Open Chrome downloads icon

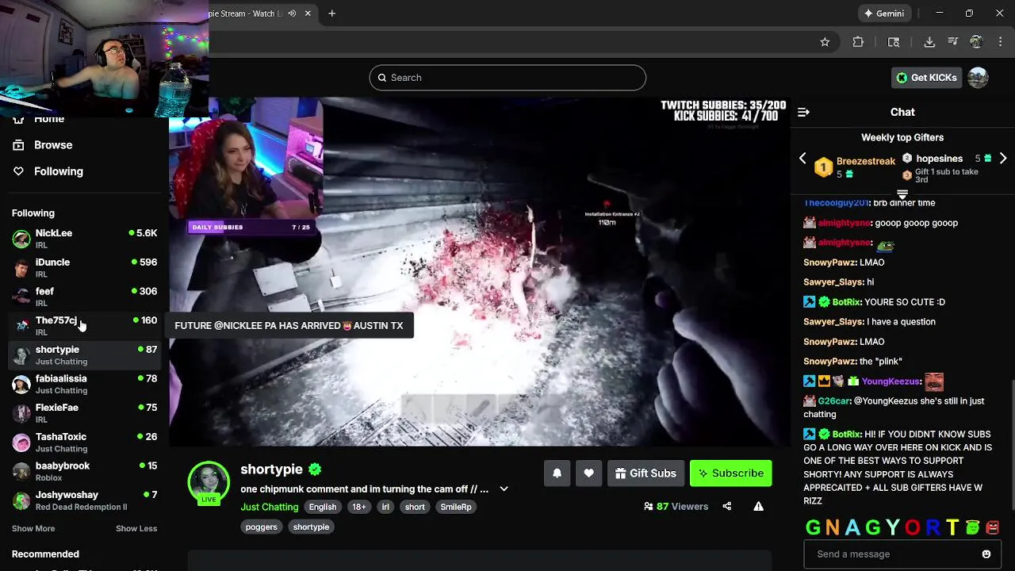(929, 42)
